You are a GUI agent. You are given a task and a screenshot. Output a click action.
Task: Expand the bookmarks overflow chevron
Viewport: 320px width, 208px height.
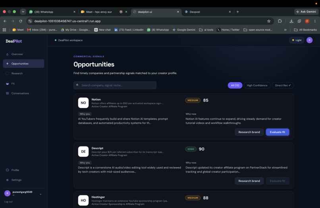pos(285,30)
